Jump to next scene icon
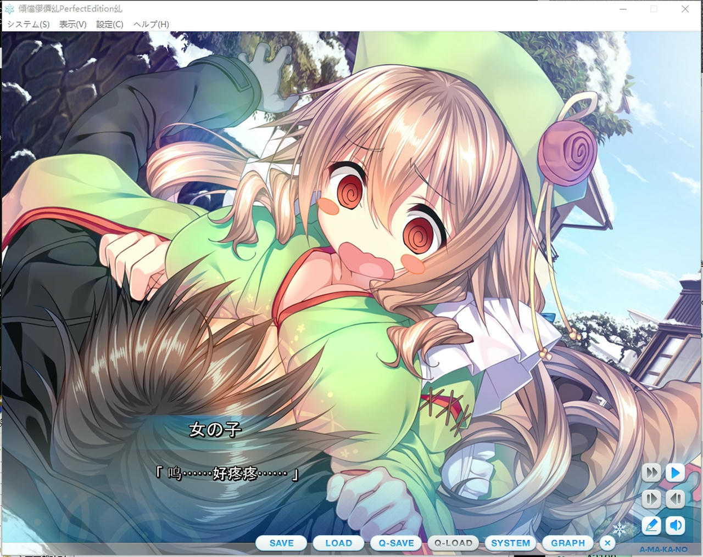This screenshot has height=557, width=703. coord(651,499)
